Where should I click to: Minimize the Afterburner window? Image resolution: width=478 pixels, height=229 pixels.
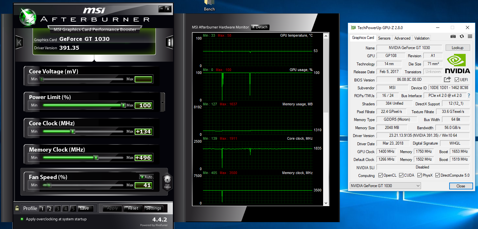[x=161, y=9]
